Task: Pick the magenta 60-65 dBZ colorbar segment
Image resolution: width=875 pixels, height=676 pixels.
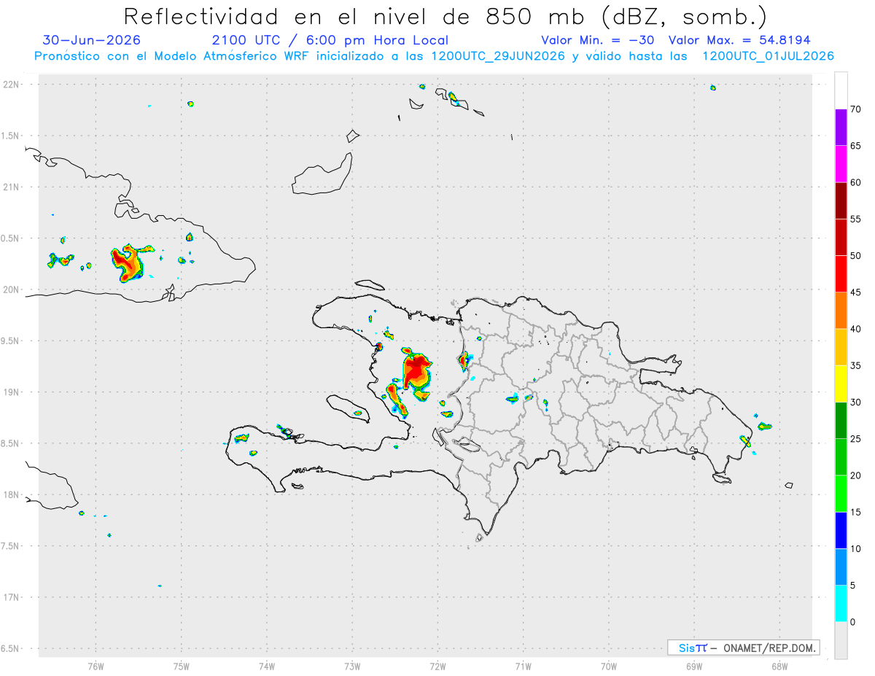Action: tap(841, 164)
